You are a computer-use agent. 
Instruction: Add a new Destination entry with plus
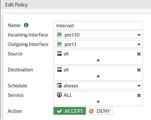coord(98,76)
